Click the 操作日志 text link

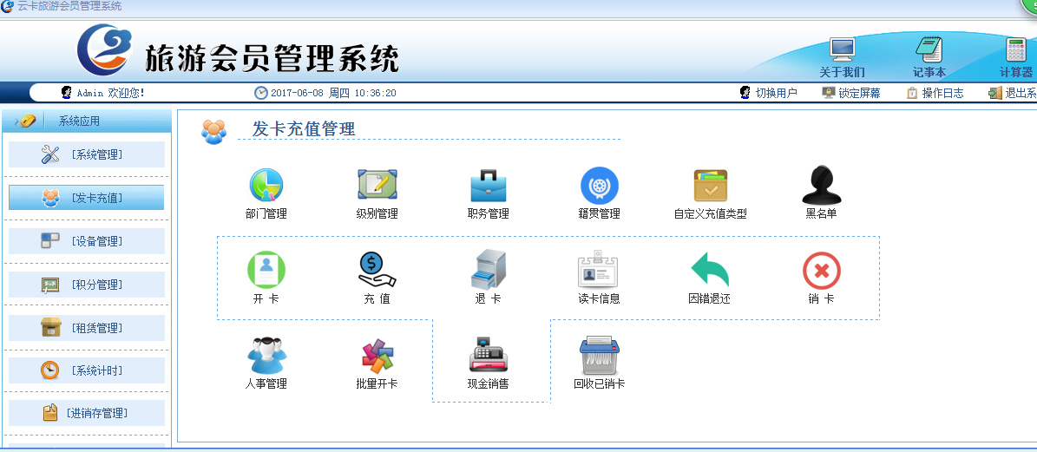pos(943,93)
